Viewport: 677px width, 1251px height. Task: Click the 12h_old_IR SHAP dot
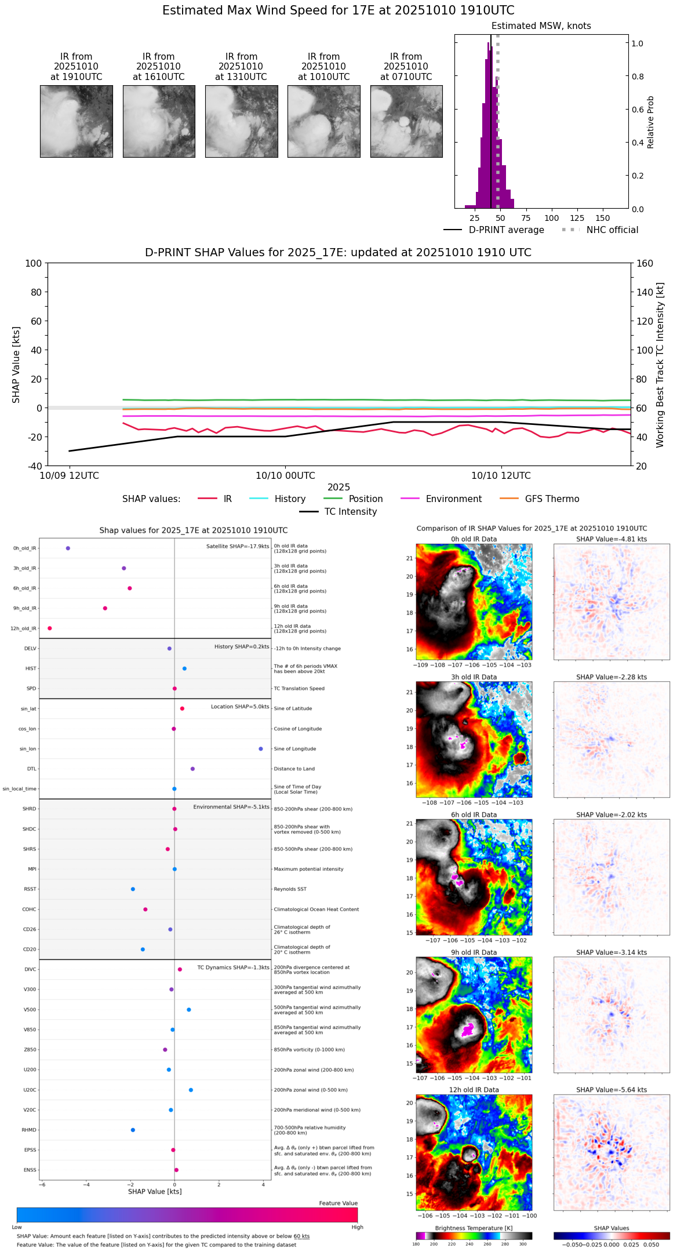(50, 628)
